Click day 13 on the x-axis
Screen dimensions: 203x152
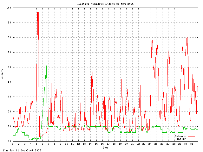84,144
